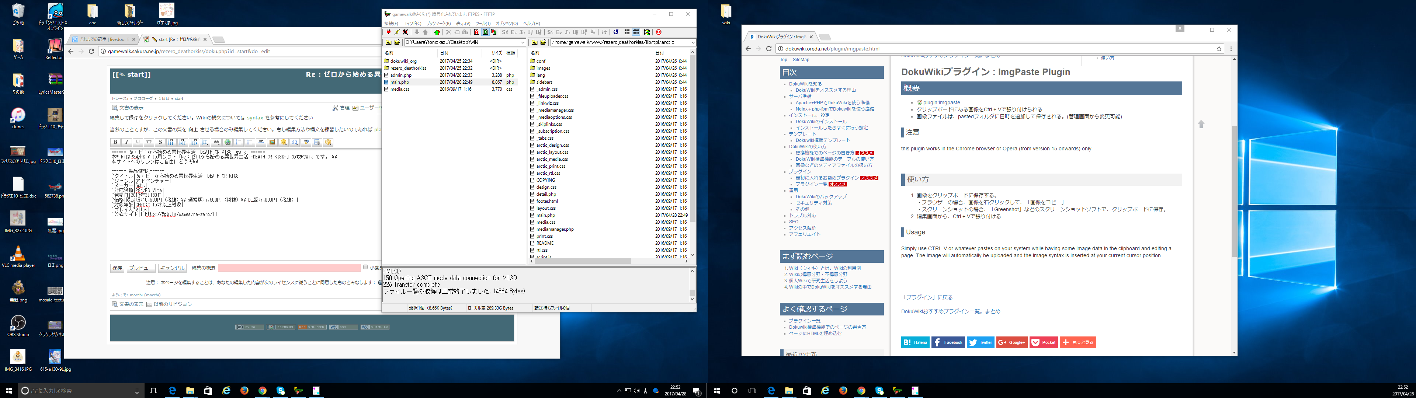Click the FFFTP red abort transfer icon
The width and height of the screenshot is (1416, 398).
point(659,32)
